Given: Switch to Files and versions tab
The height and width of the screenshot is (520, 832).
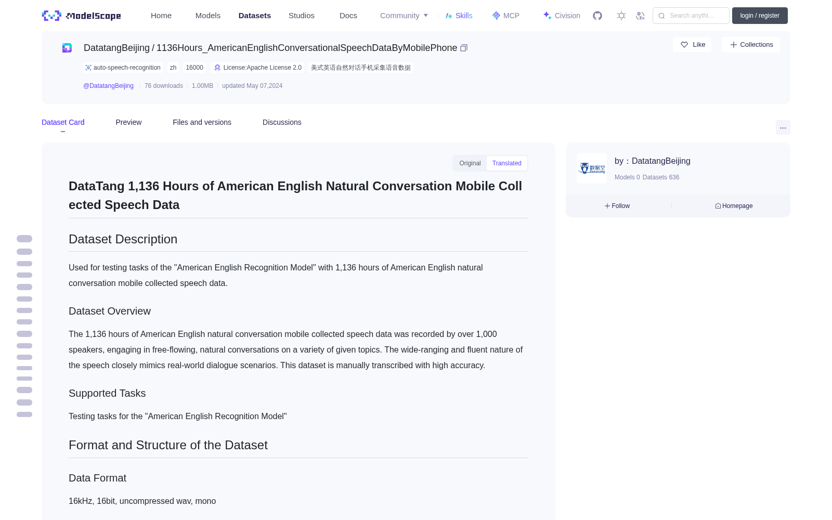Looking at the screenshot, I should point(202,122).
